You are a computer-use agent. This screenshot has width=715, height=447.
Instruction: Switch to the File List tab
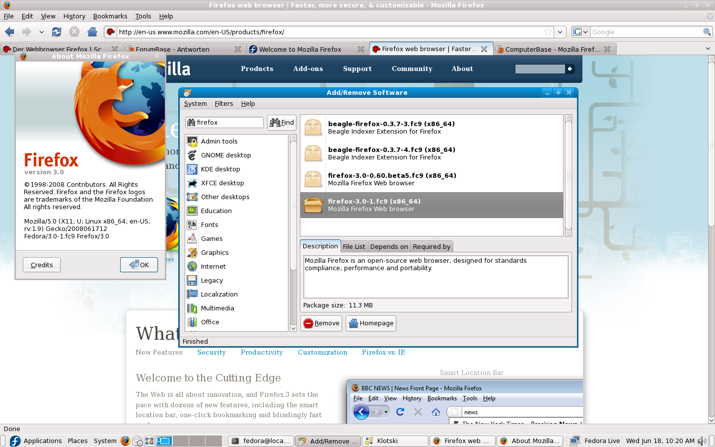coord(354,246)
